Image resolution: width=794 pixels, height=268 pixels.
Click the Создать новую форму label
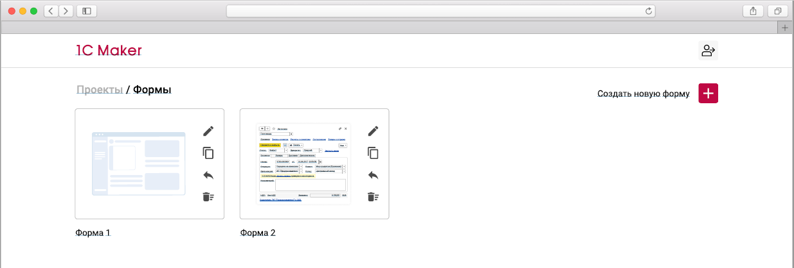[x=644, y=94]
